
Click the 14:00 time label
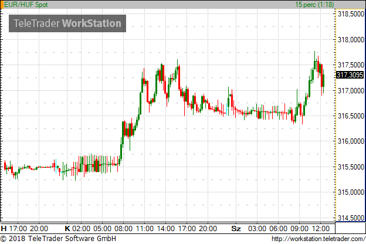pyautogui.click(x=166, y=228)
